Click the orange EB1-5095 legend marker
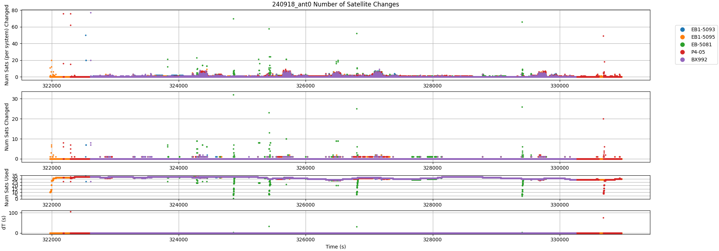The image size is (719, 251). coord(682,37)
